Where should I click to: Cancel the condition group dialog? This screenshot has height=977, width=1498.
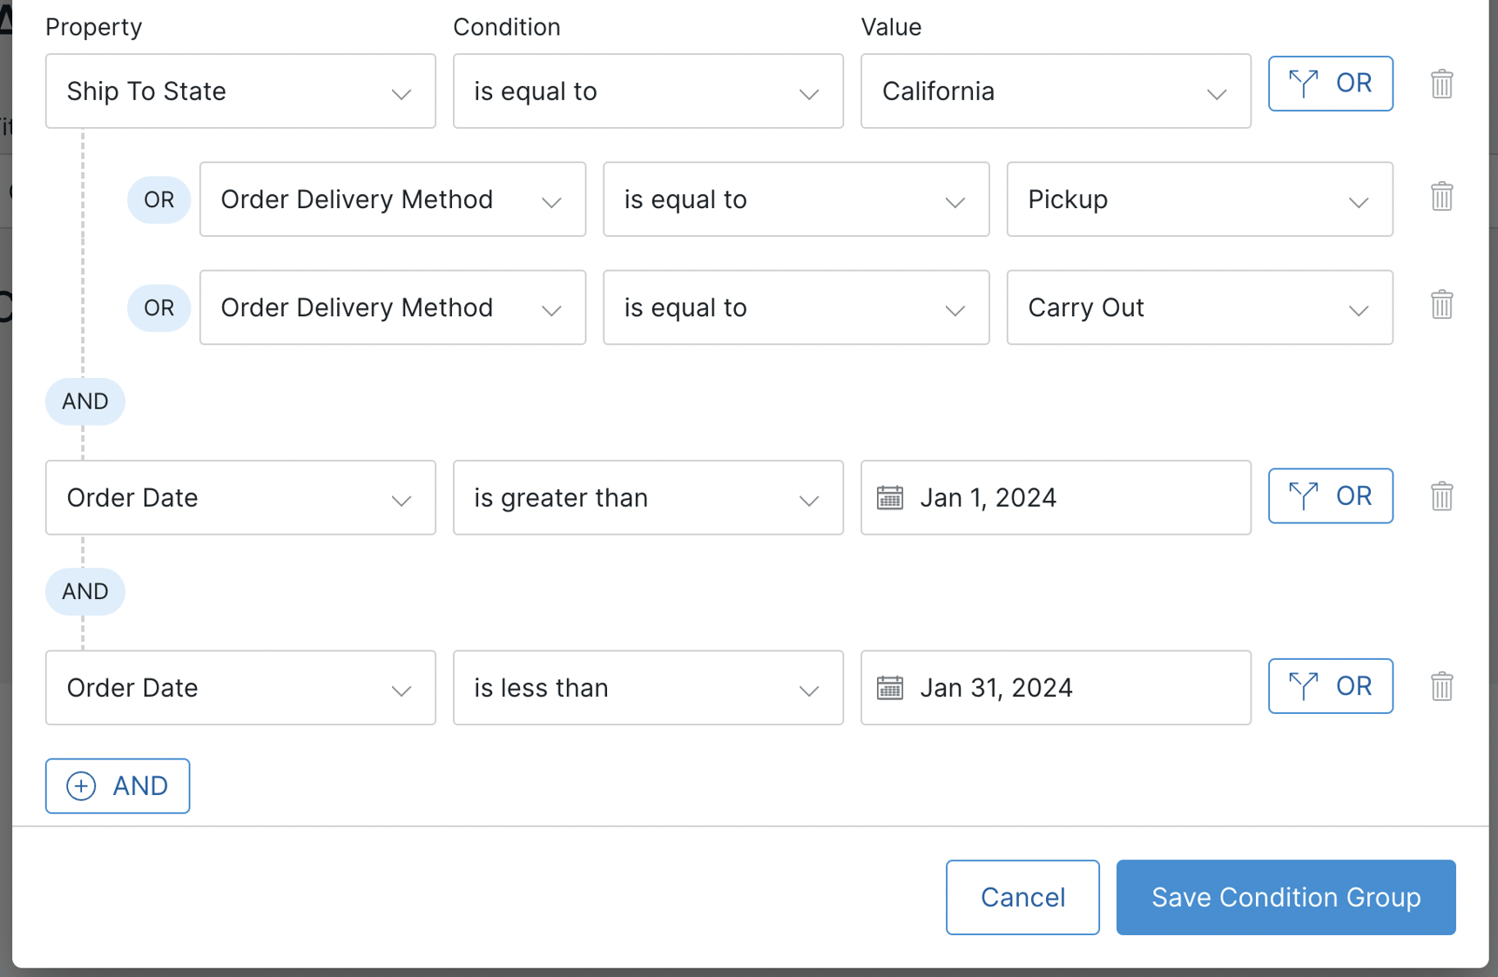[1022, 898]
